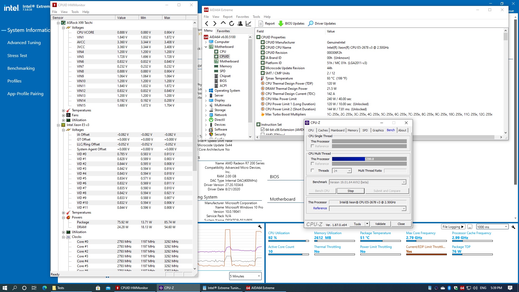
Task: Click AIDA64 refresh icon
Action: 232,24
